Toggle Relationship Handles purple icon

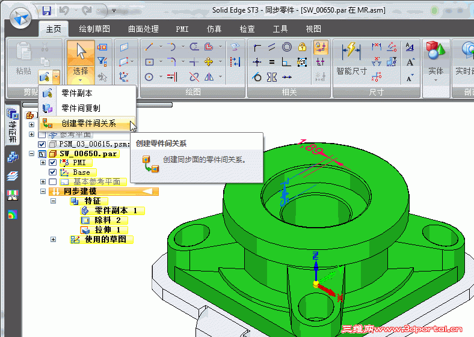[x=321, y=62]
